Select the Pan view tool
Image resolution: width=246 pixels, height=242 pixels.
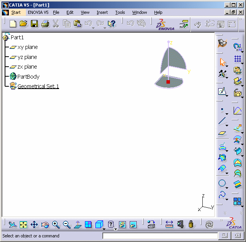[34, 225]
